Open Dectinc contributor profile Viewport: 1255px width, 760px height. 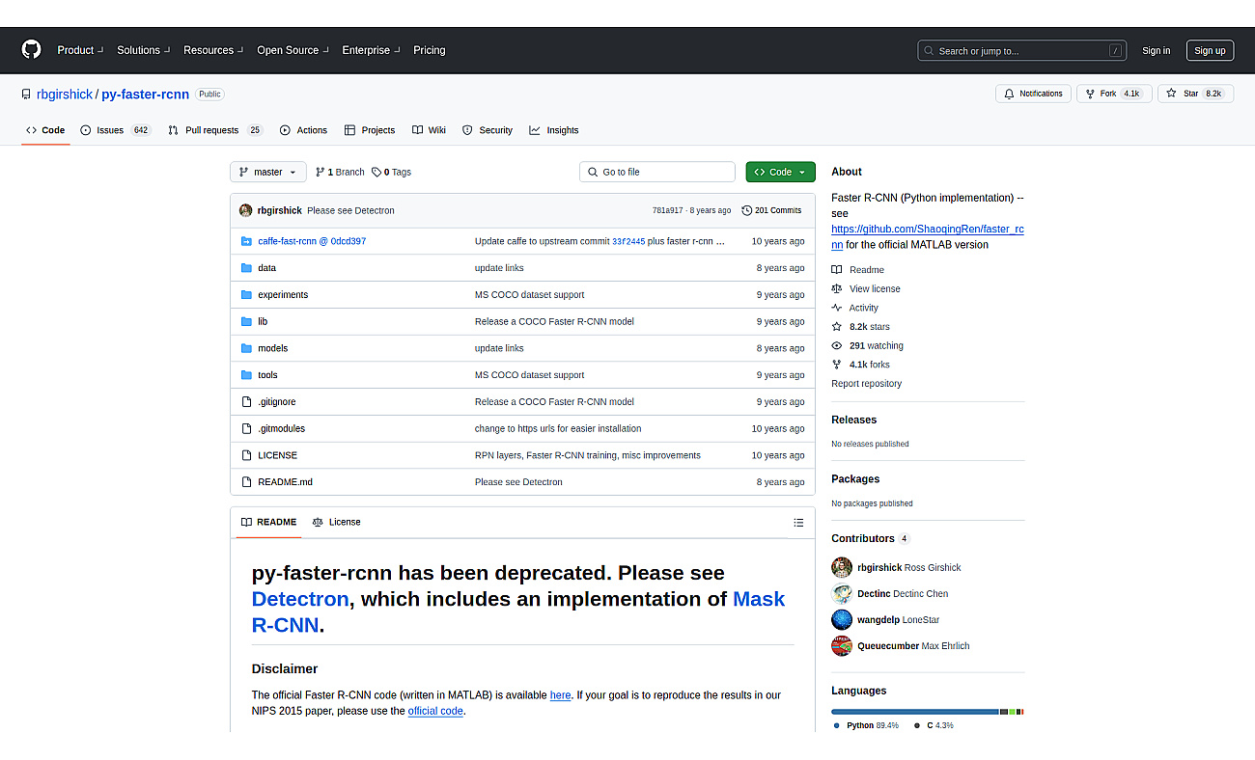coord(902,593)
